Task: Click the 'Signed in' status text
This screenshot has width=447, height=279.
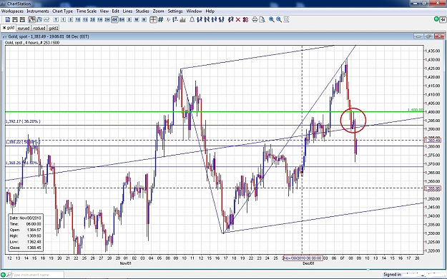Action: (x=392, y=275)
